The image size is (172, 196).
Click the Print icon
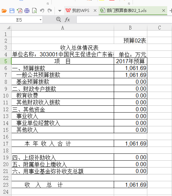pyautogui.click(x=27, y=11)
